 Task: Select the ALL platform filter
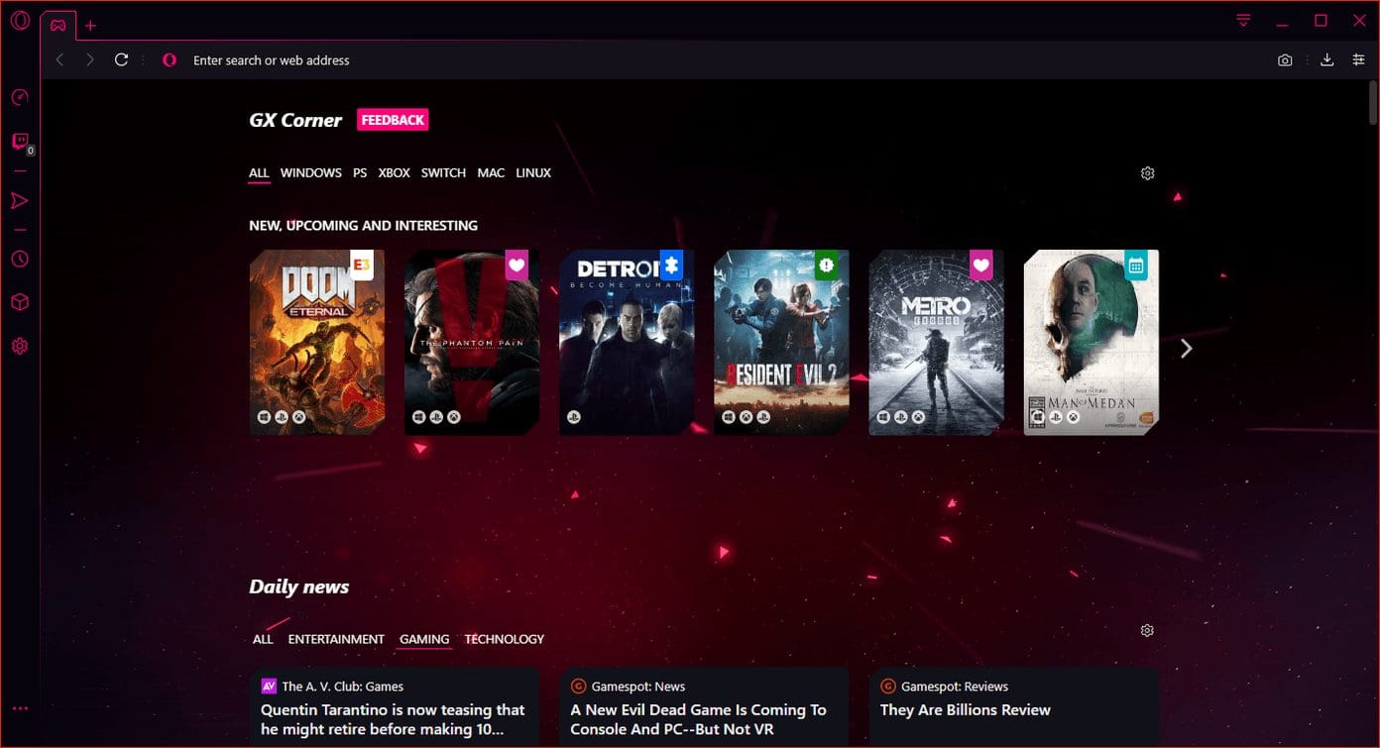click(x=259, y=173)
